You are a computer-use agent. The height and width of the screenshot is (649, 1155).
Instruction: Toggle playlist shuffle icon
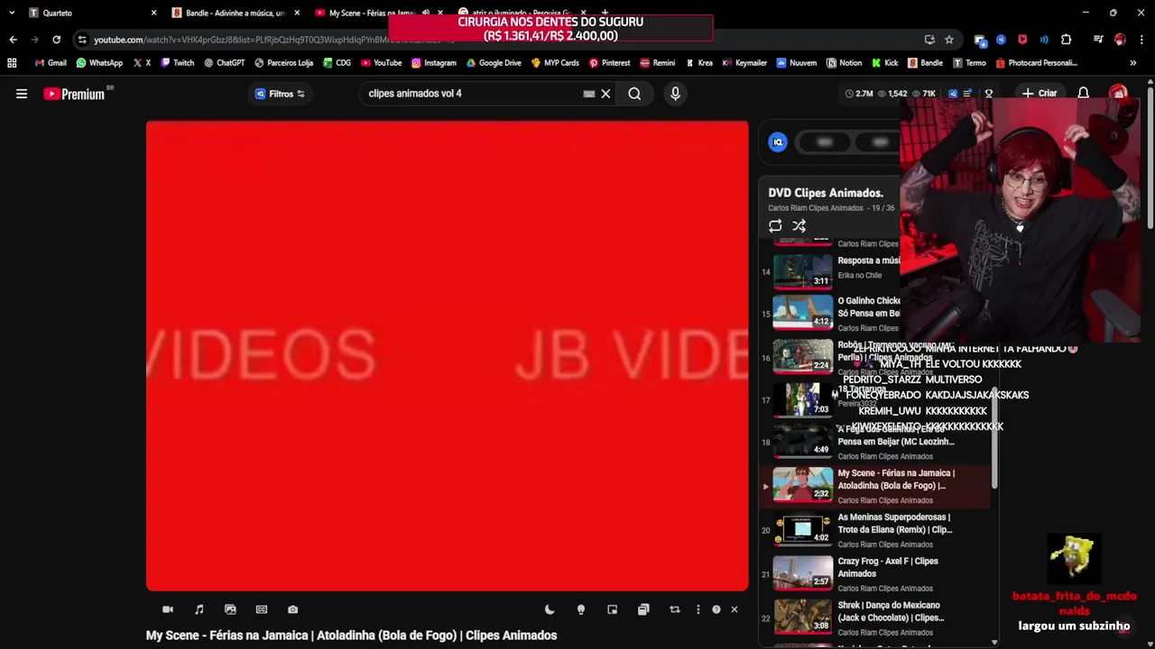tap(799, 226)
